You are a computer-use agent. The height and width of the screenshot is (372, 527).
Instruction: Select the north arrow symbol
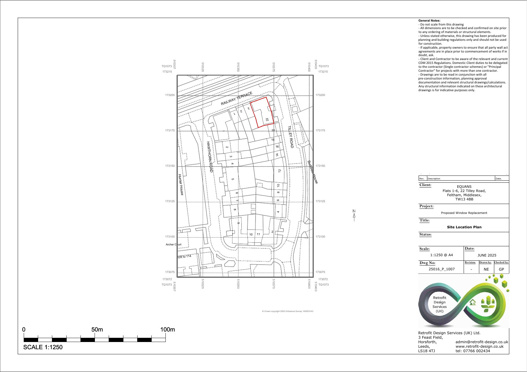pyautogui.click(x=354, y=214)
